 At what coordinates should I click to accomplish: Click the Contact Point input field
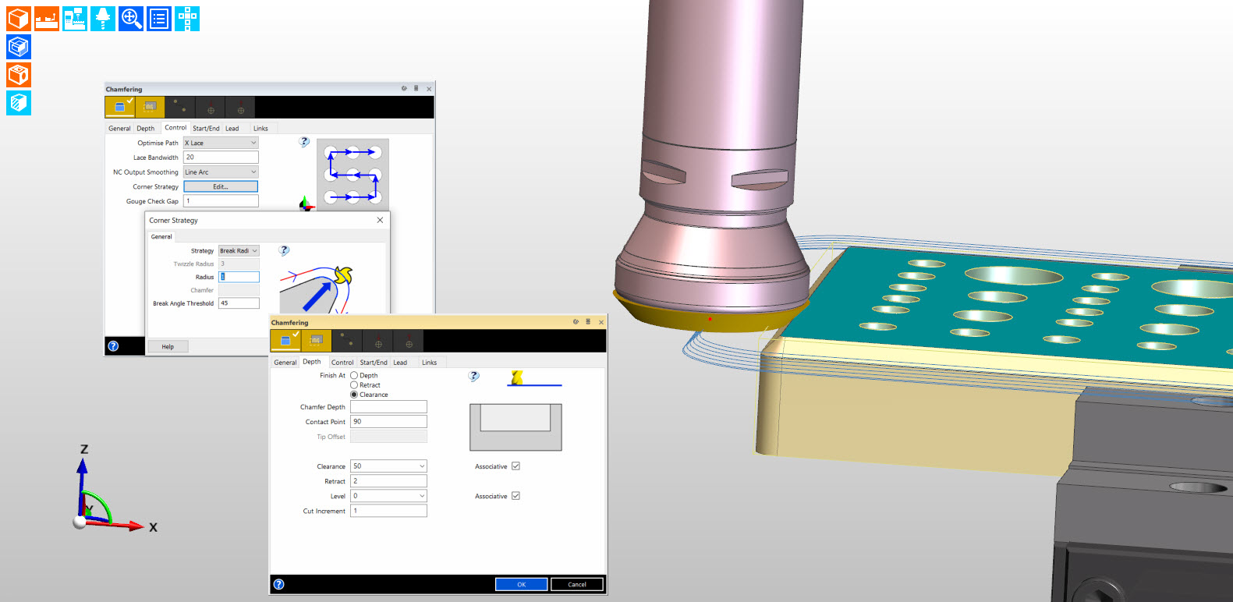pyautogui.click(x=388, y=422)
